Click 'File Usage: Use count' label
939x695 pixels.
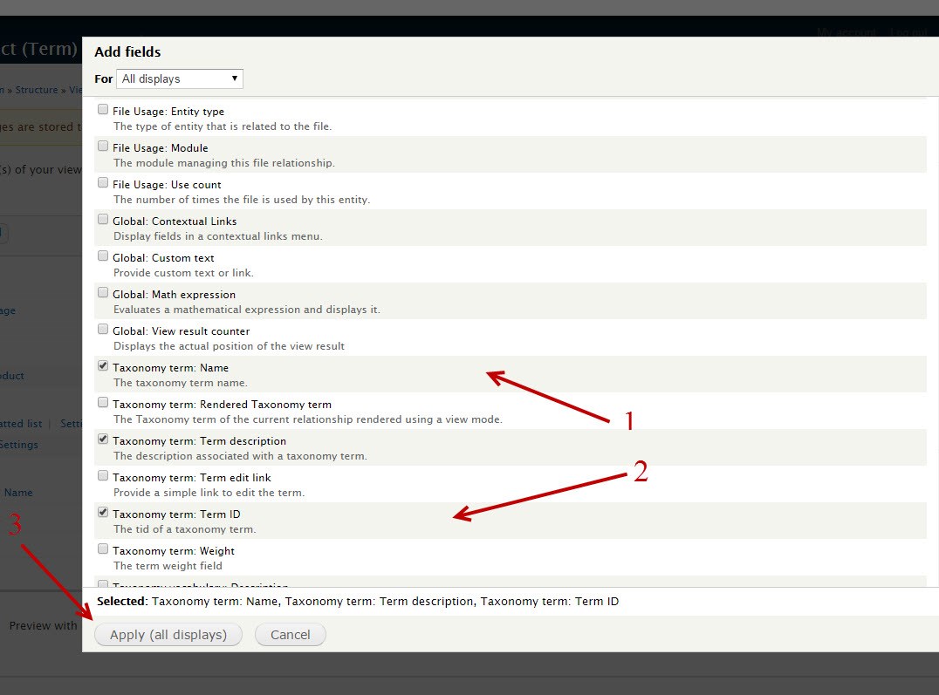click(167, 184)
